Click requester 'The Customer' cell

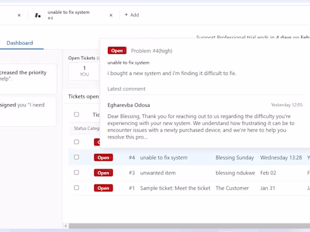232,188
